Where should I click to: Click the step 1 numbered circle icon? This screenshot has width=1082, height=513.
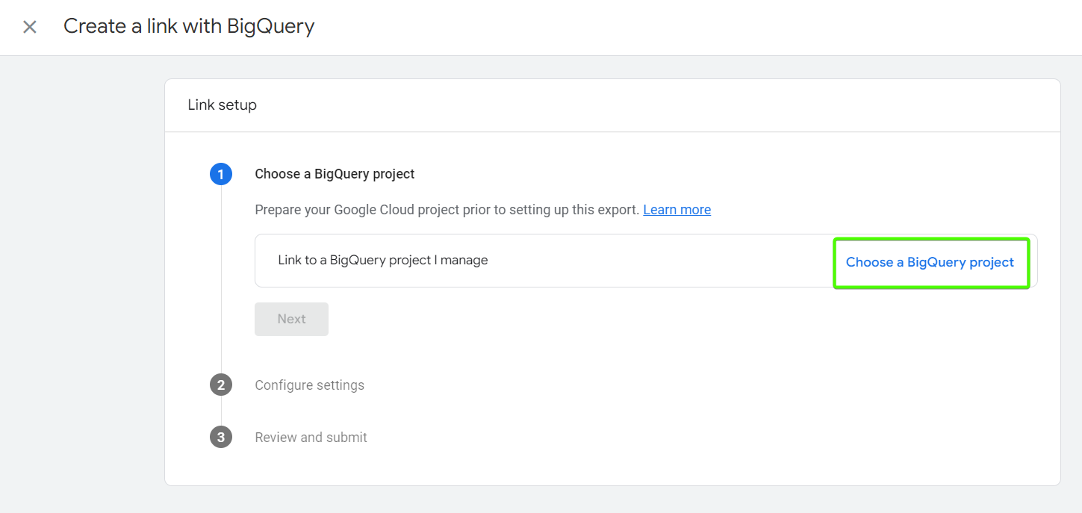(221, 174)
